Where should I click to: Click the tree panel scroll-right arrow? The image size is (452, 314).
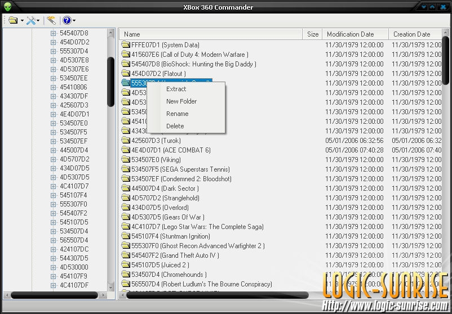coord(103,295)
